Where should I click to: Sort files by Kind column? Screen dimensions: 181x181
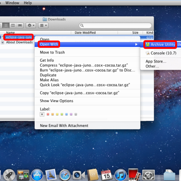150,33
